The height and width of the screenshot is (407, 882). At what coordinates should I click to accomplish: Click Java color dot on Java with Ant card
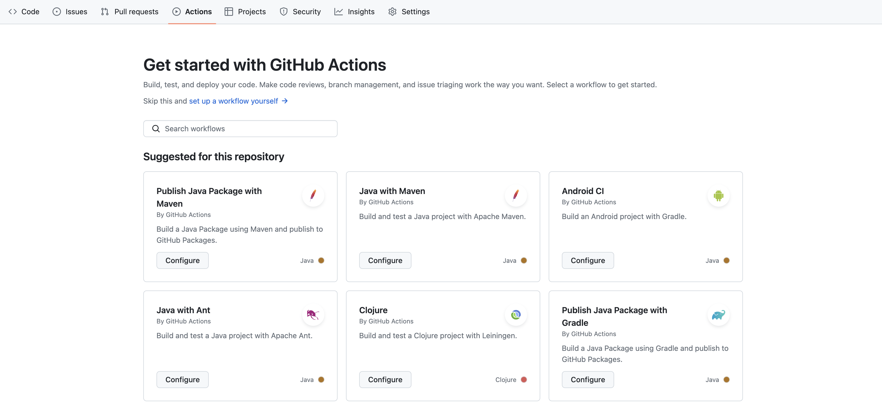coord(321,379)
